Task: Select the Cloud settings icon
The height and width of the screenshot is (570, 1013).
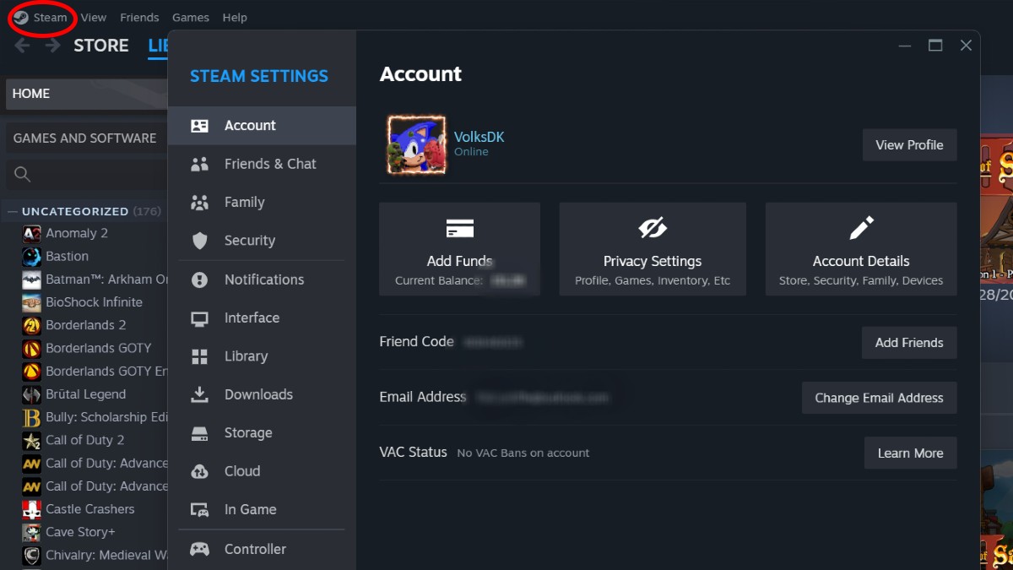Action: coord(199,471)
